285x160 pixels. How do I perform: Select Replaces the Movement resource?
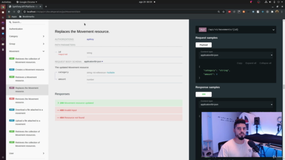click(27, 90)
